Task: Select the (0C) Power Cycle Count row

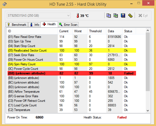Action: (72, 69)
